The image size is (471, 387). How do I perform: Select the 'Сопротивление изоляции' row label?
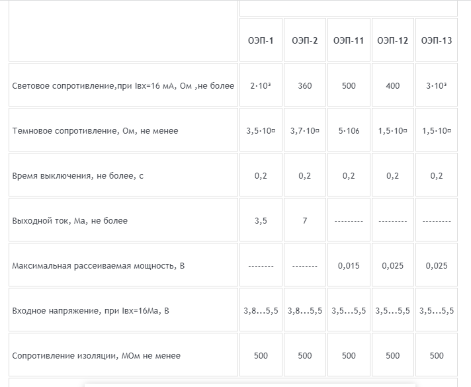(x=97, y=356)
